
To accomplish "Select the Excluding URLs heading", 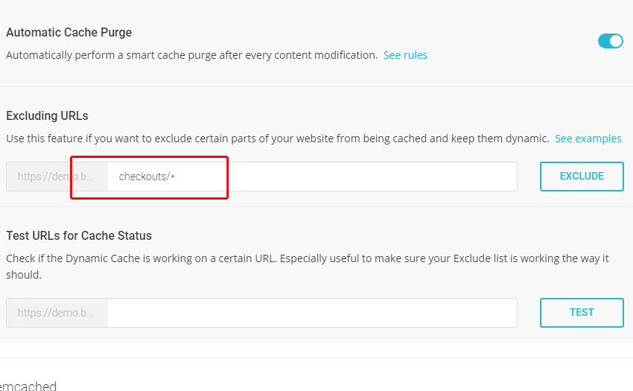I will coord(47,116).
